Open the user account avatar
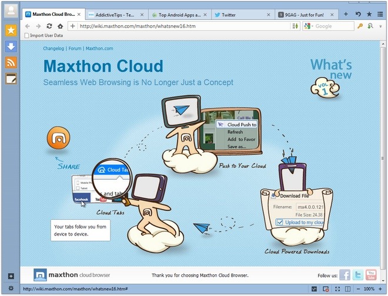The width and height of the screenshot is (388, 296). coord(11,11)
